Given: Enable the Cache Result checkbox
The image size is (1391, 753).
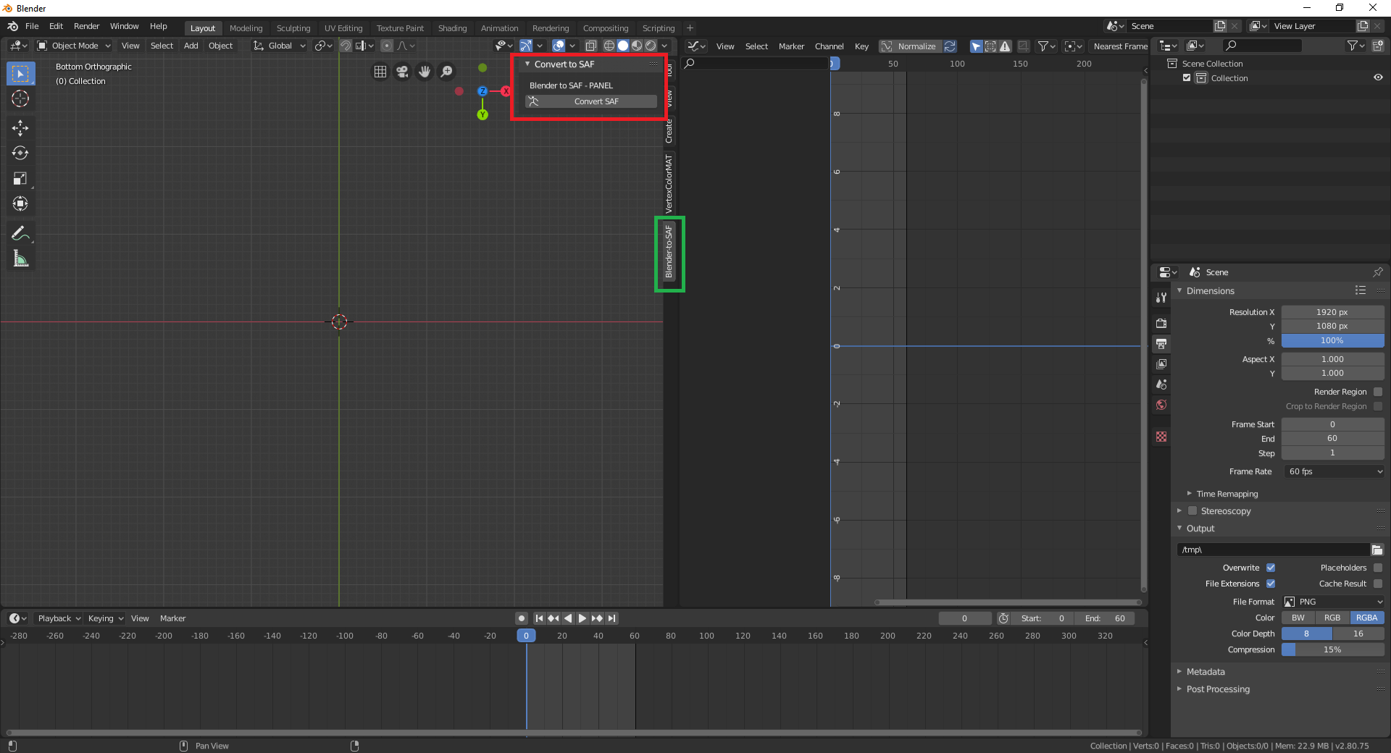Looking at the screenshot, I should click(1378, 584).
